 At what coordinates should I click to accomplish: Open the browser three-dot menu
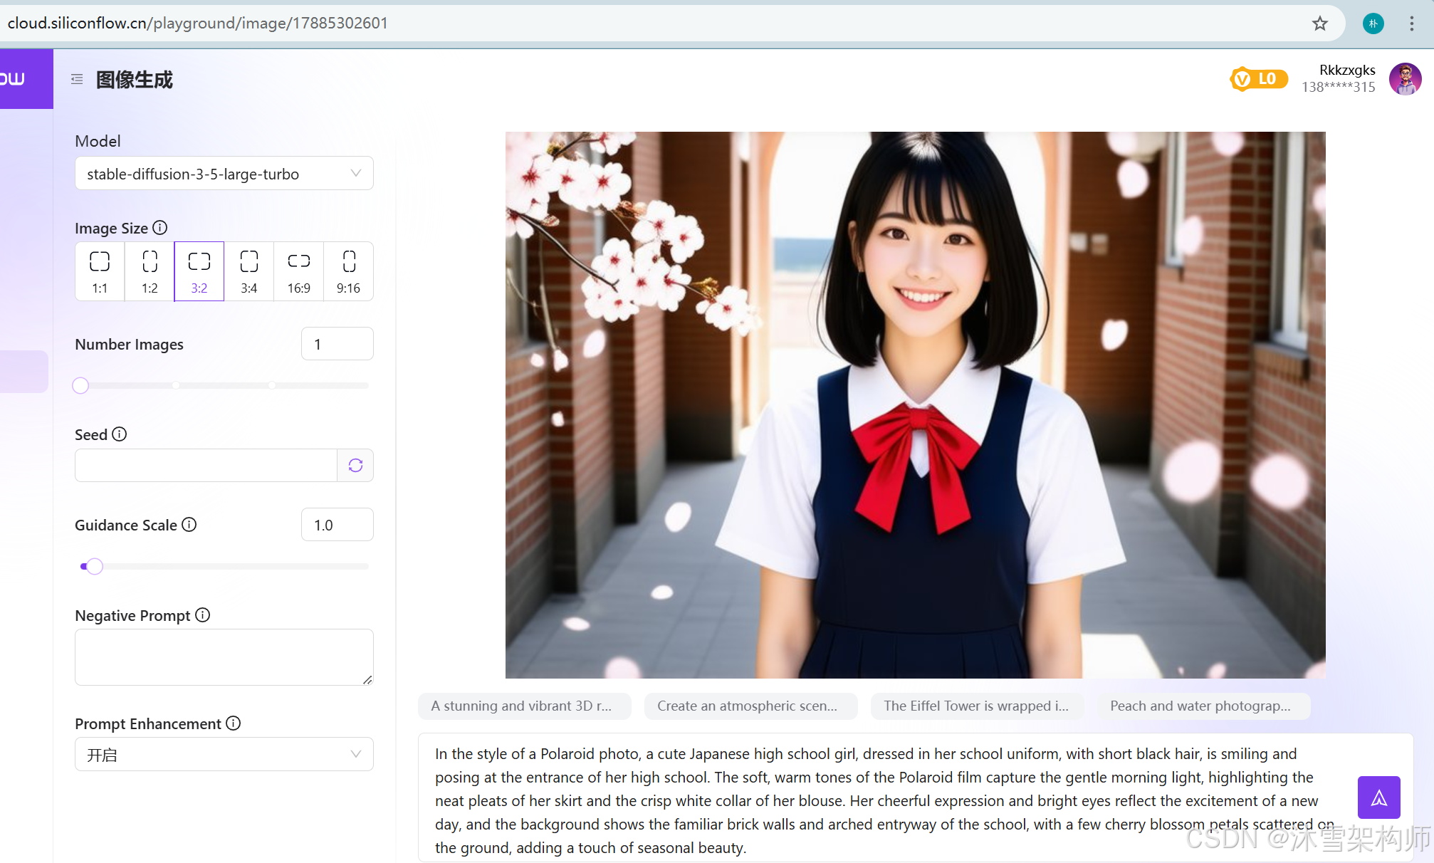pos(1411,23)
